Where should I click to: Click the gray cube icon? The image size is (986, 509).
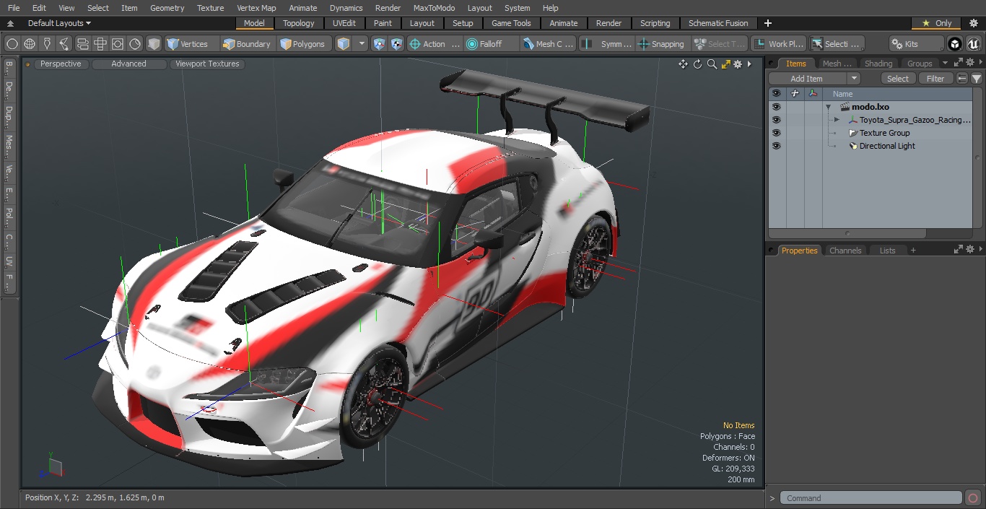coord(154,44)
